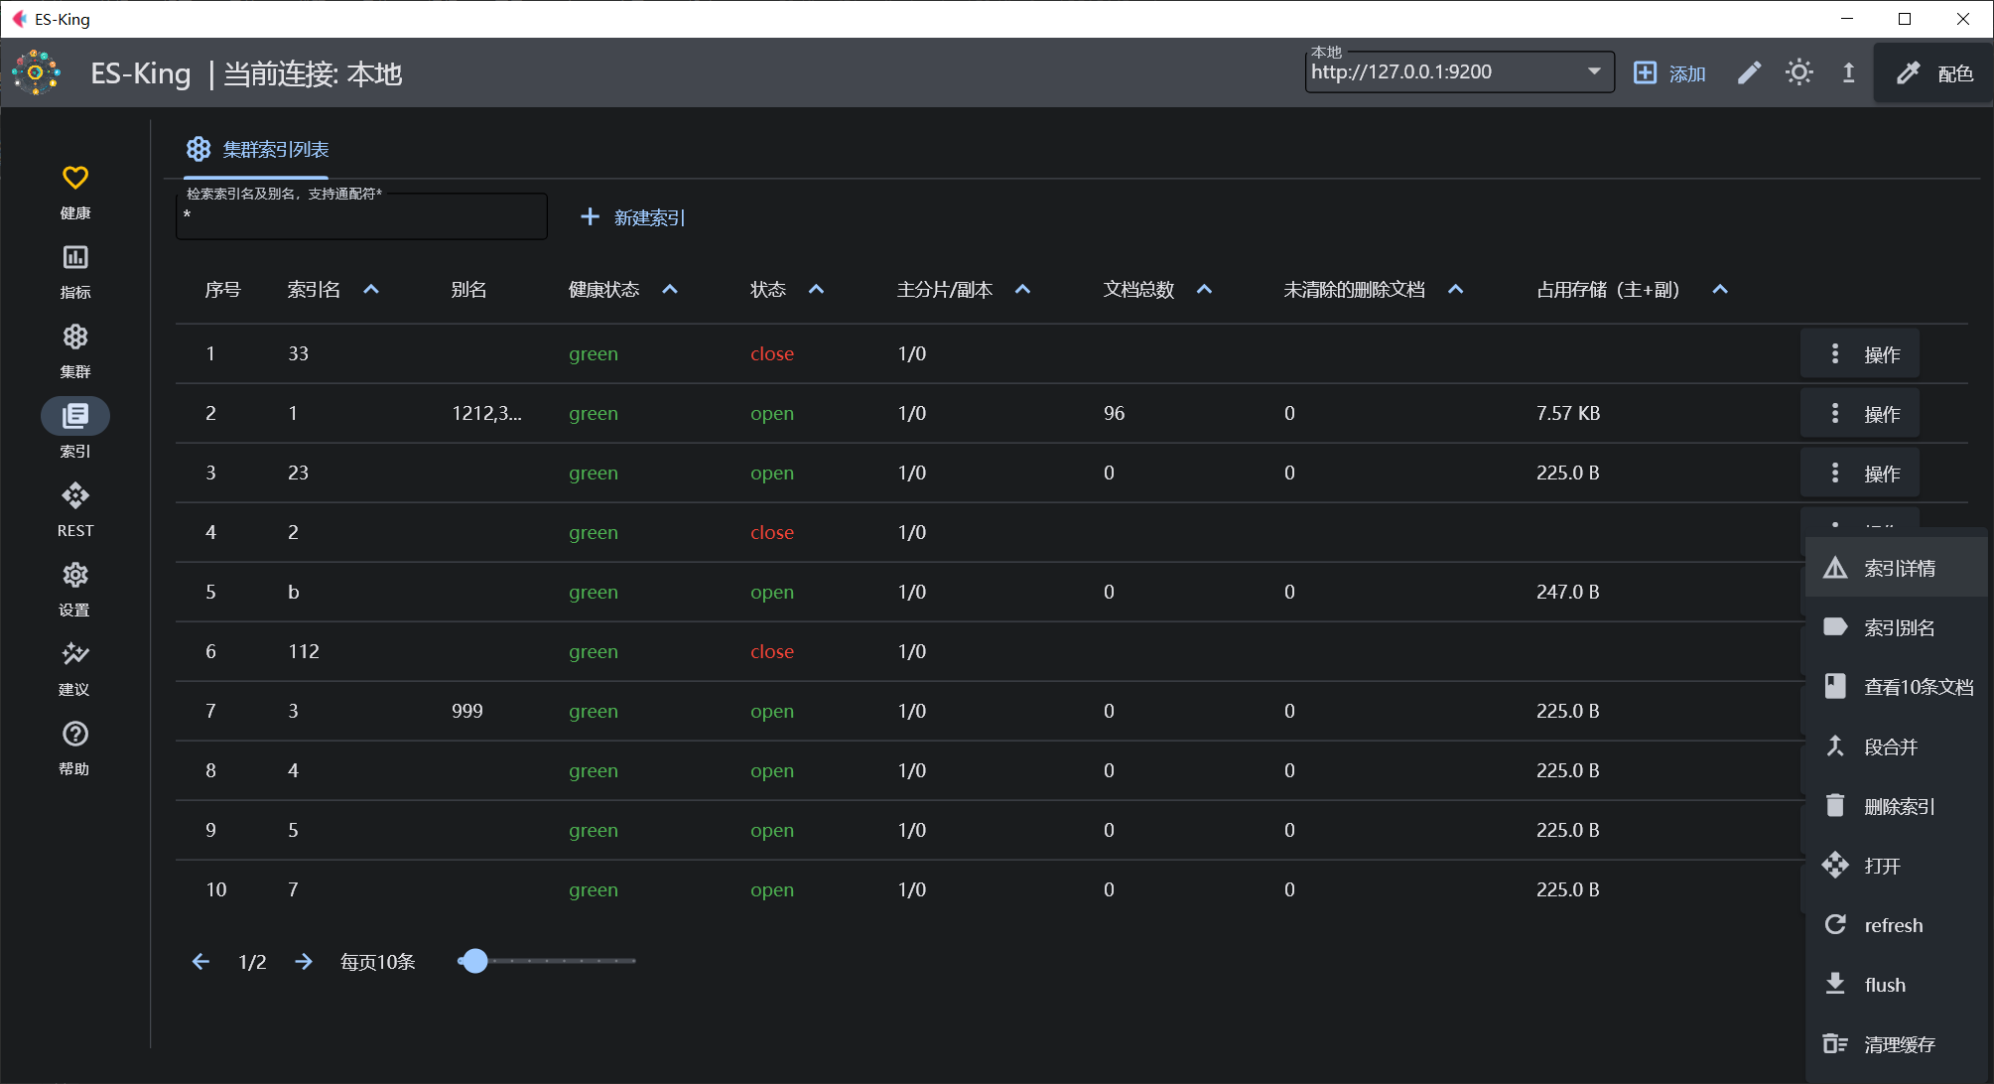Open the Metrics (指标) sidebar icon
1994x1084 pixels.
pos(75,258)
